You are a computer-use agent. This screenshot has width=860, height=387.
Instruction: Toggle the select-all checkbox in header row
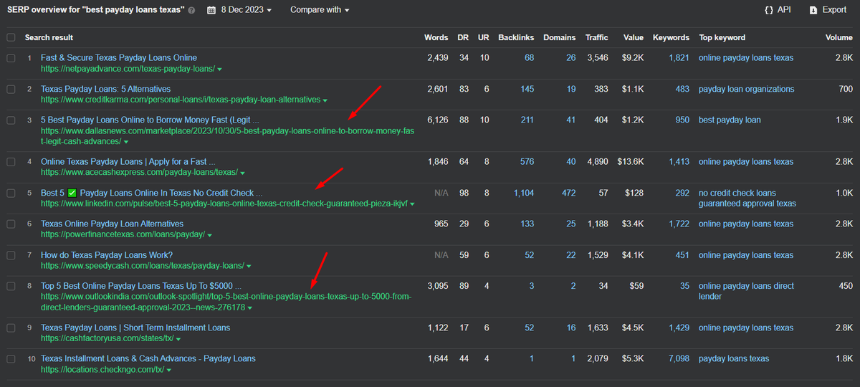point(11,37)
